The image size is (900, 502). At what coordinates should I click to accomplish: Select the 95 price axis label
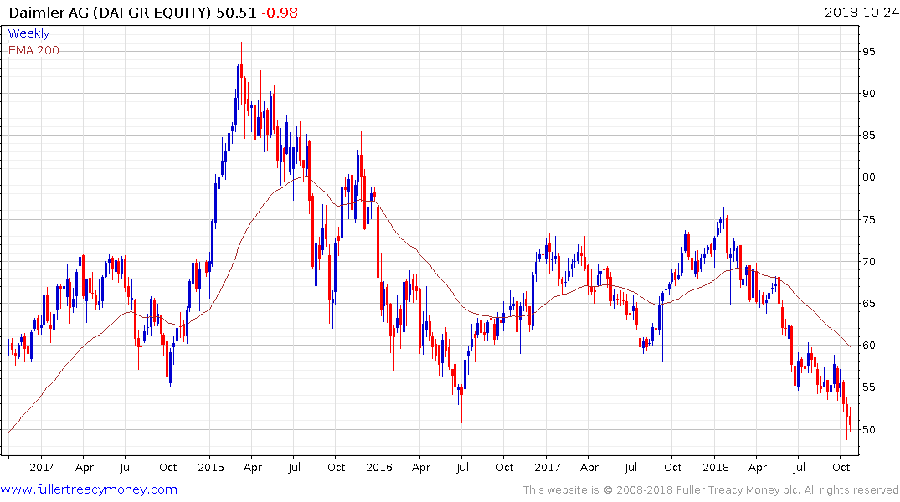pyautogui.click(x=868, y=52)
